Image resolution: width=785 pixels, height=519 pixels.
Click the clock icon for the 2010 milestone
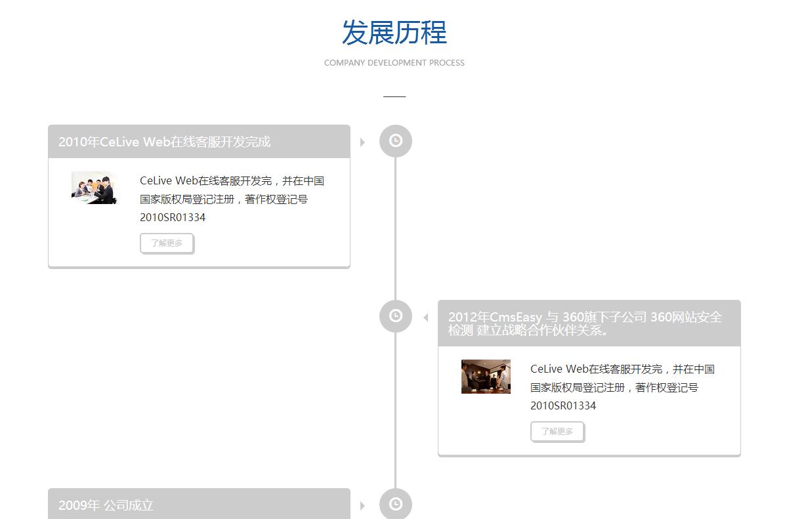pyautogui.click(x=396, y=141)
